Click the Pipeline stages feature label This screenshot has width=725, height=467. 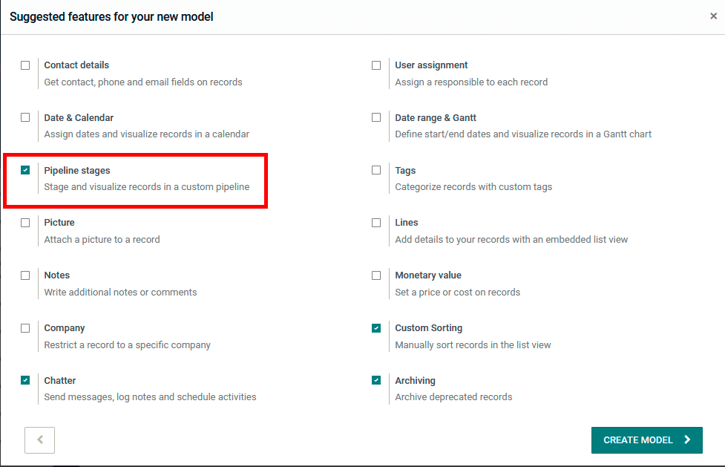[77, 171]
